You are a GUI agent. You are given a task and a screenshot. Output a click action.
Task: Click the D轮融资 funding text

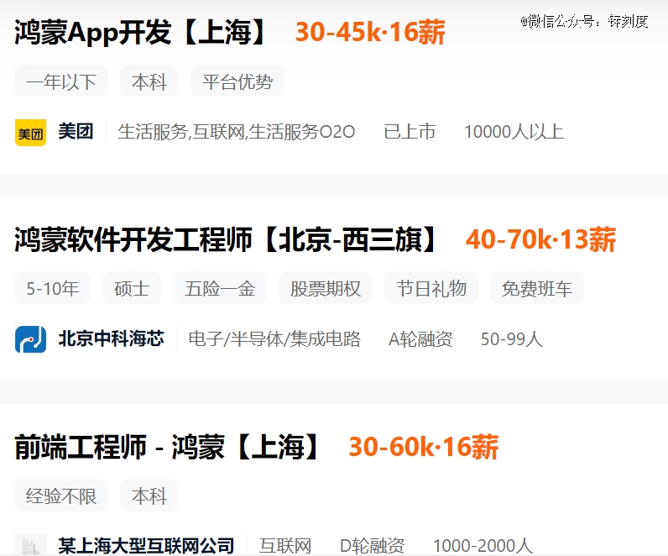tap(372, 546)
